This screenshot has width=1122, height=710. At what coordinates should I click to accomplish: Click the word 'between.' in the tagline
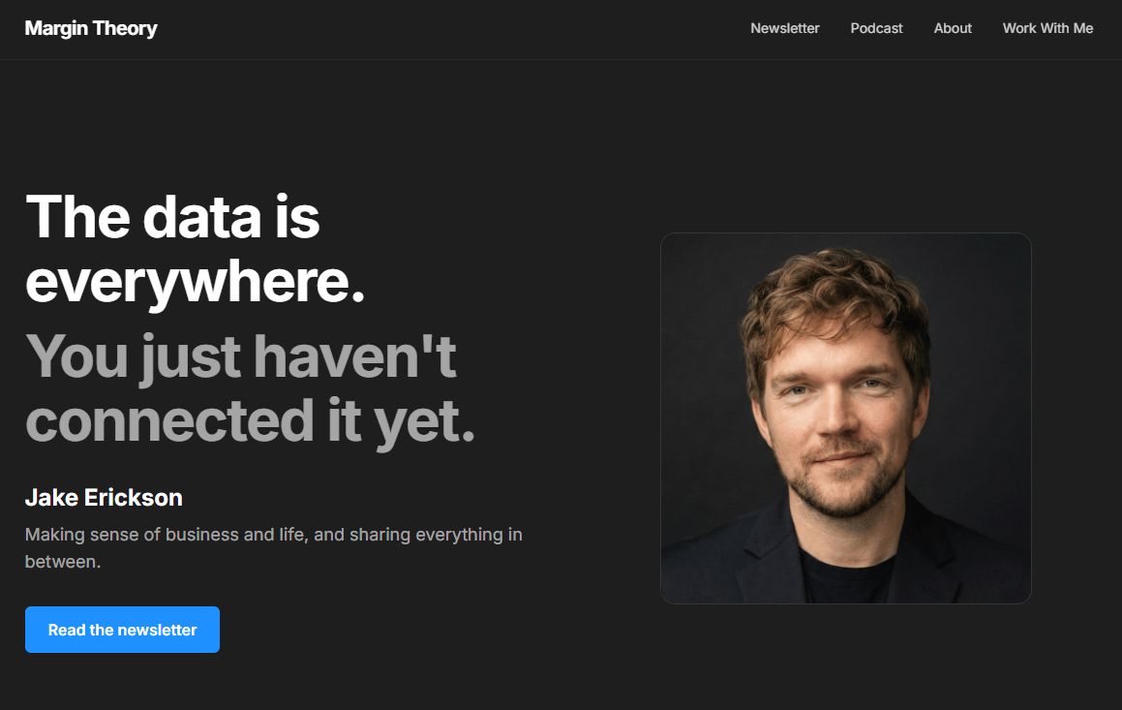63,562
